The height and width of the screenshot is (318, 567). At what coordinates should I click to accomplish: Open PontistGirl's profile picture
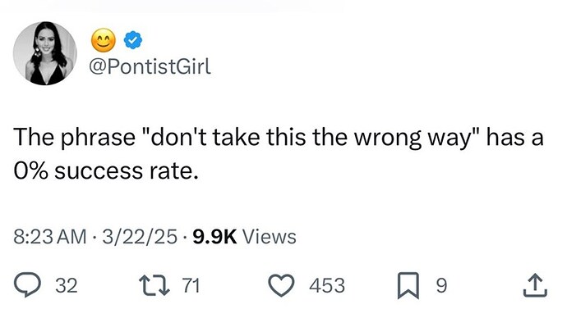45,53
